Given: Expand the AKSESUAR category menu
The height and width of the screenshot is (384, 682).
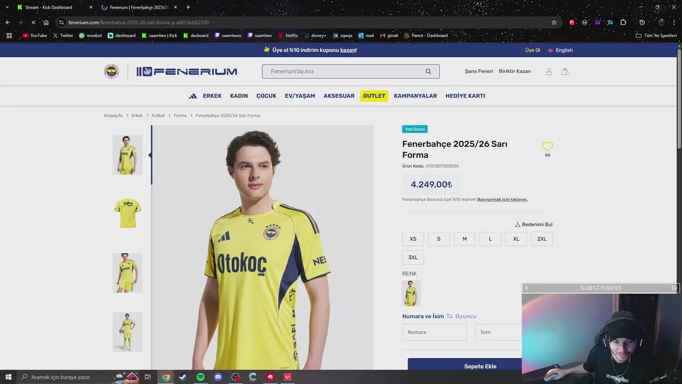Looking at the screenshot, I should [x=339, y=96].
